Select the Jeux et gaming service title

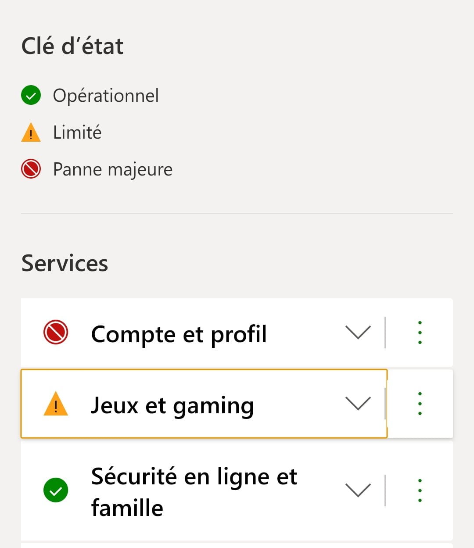(x=172, y=405)
